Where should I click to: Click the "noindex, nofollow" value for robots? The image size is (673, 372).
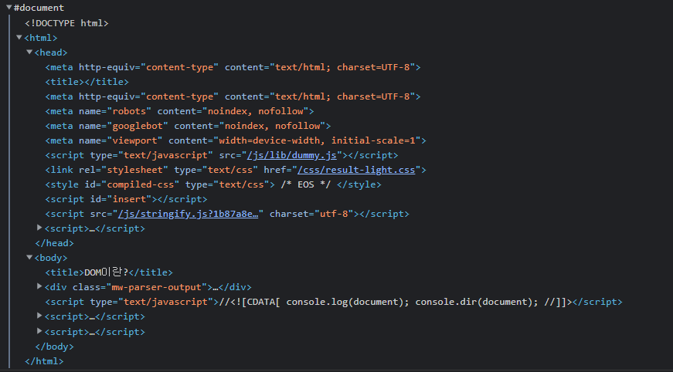[x=256, y=111]
